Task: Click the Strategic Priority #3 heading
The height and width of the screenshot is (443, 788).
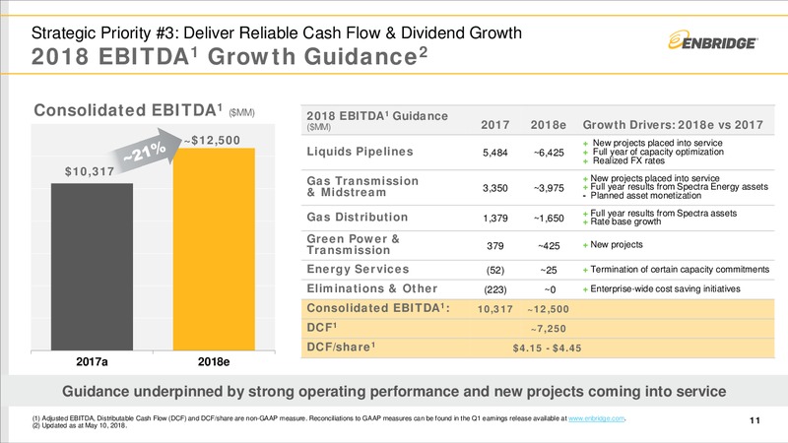Action: click(277, 32)
